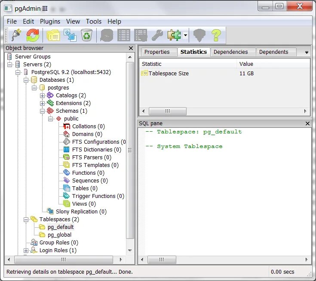Expand the Catalogs (2) node

[42, 96]
